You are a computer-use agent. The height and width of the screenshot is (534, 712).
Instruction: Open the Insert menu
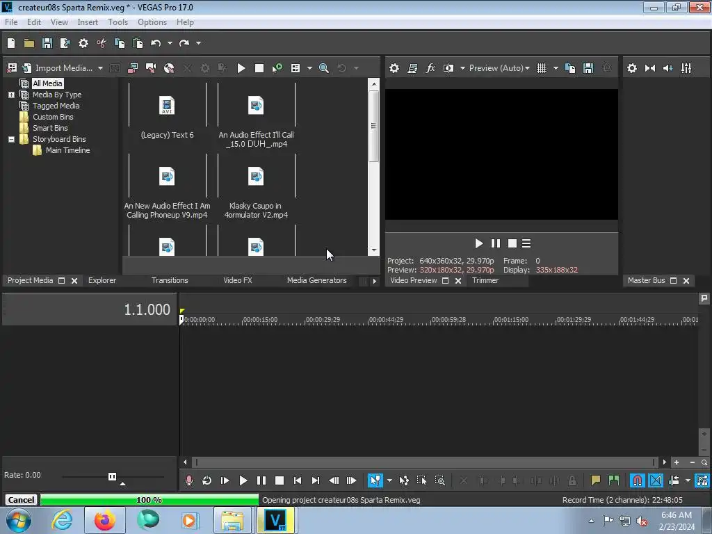point(88,22)
